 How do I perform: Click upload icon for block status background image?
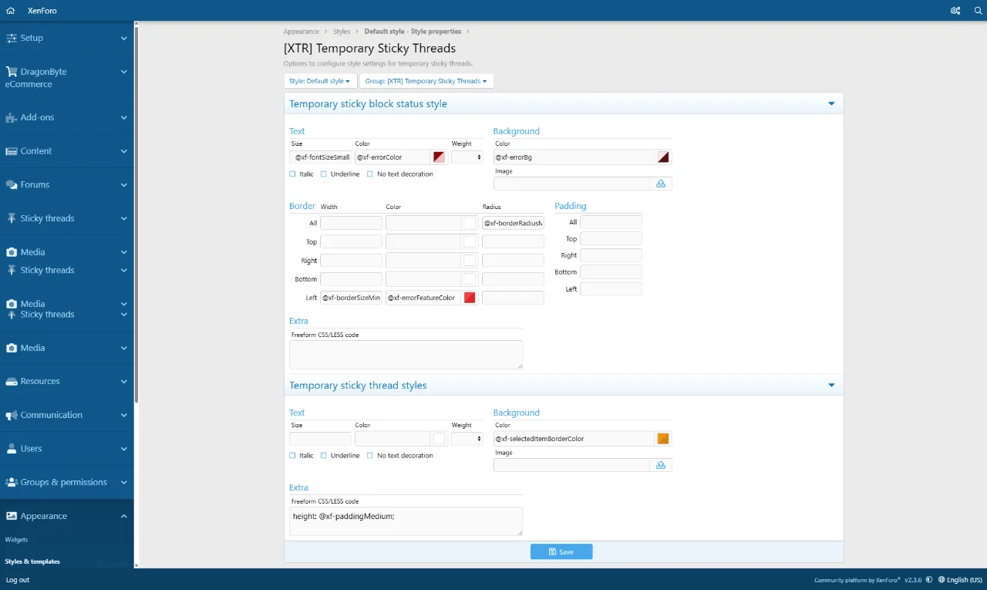pyautogui.click(x=661, y=184)
